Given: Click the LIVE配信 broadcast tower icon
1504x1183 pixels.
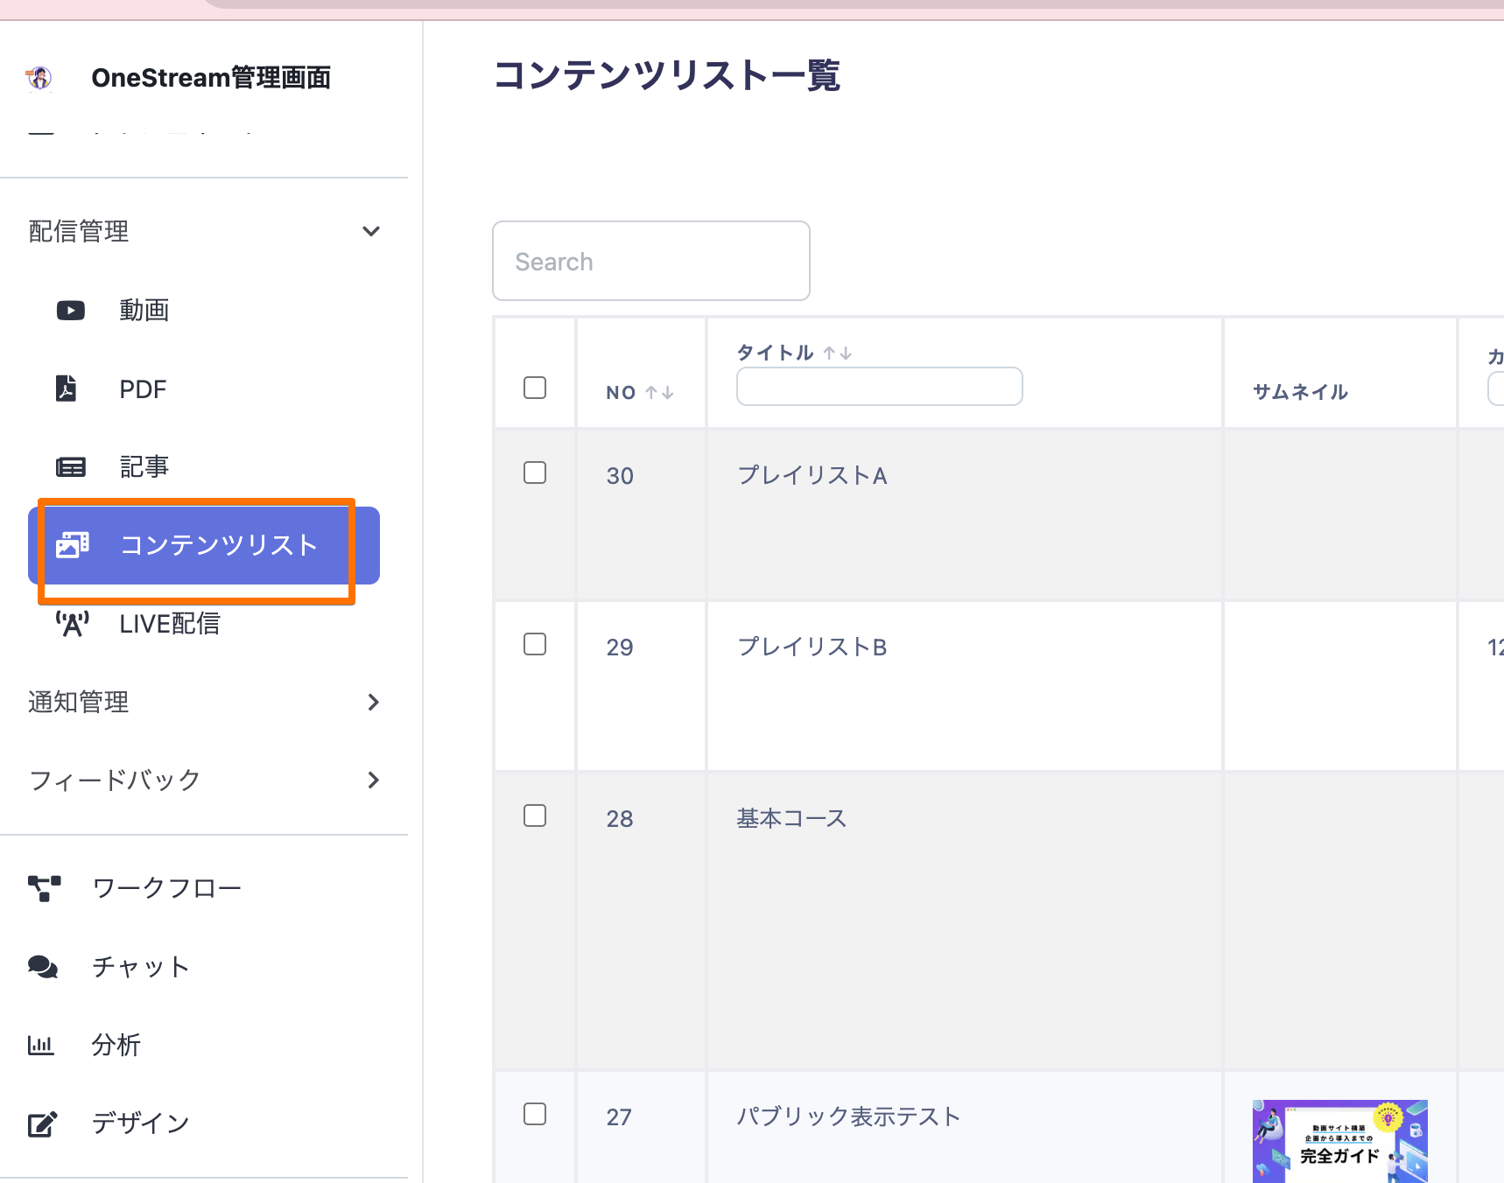Looking at the screenshot, I should [x=72, y=624].
